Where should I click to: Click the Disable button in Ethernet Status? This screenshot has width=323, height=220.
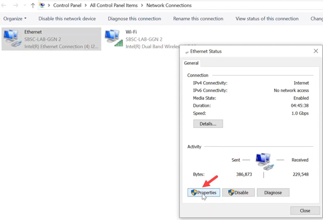click(x=238, y=192)
